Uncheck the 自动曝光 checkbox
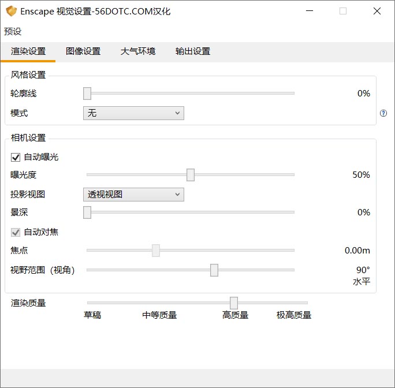The width and height of the screenshot is (395, 388). [x=16, y=157]
